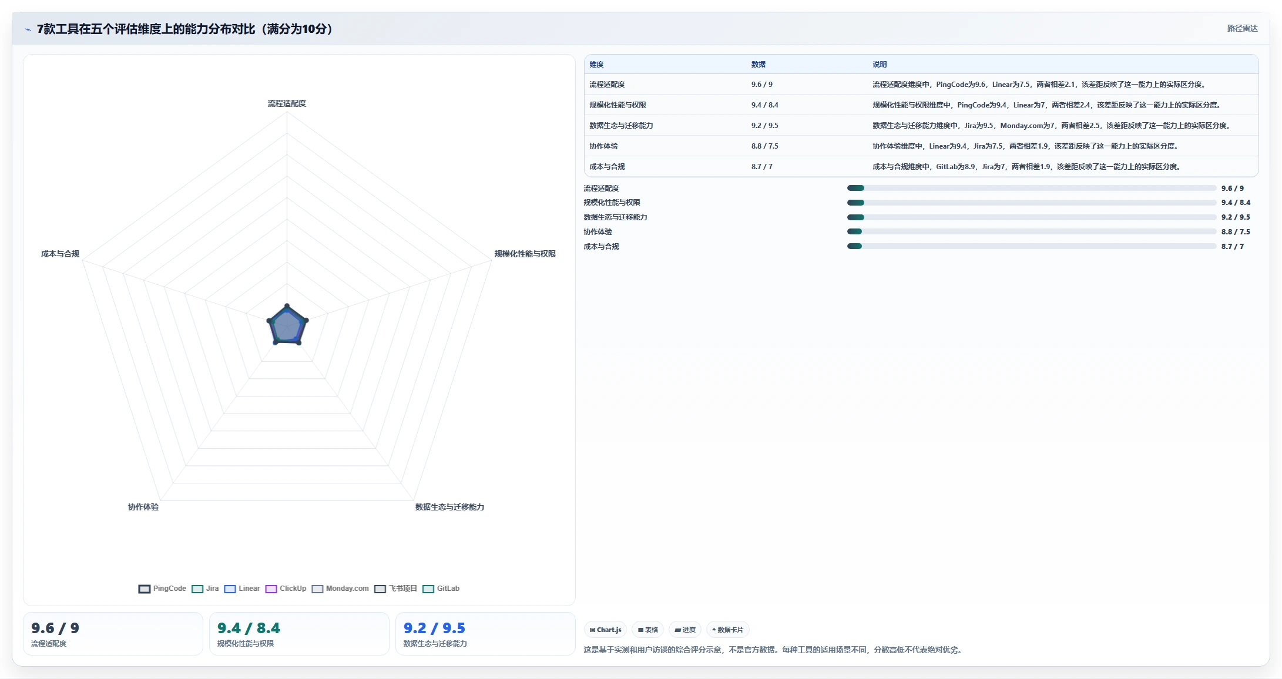Click the 说明 column header
The width and height of the screenshot is (1282, 679).
(x=880, y=65)
